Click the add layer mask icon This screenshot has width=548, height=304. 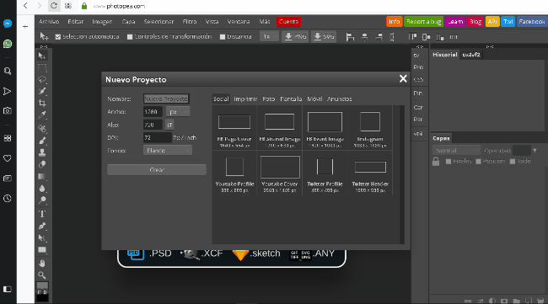click(x=504, y=301)
